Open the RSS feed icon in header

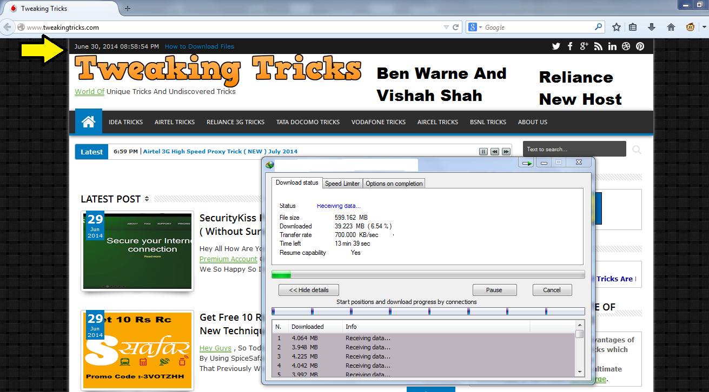pos(598,46)
